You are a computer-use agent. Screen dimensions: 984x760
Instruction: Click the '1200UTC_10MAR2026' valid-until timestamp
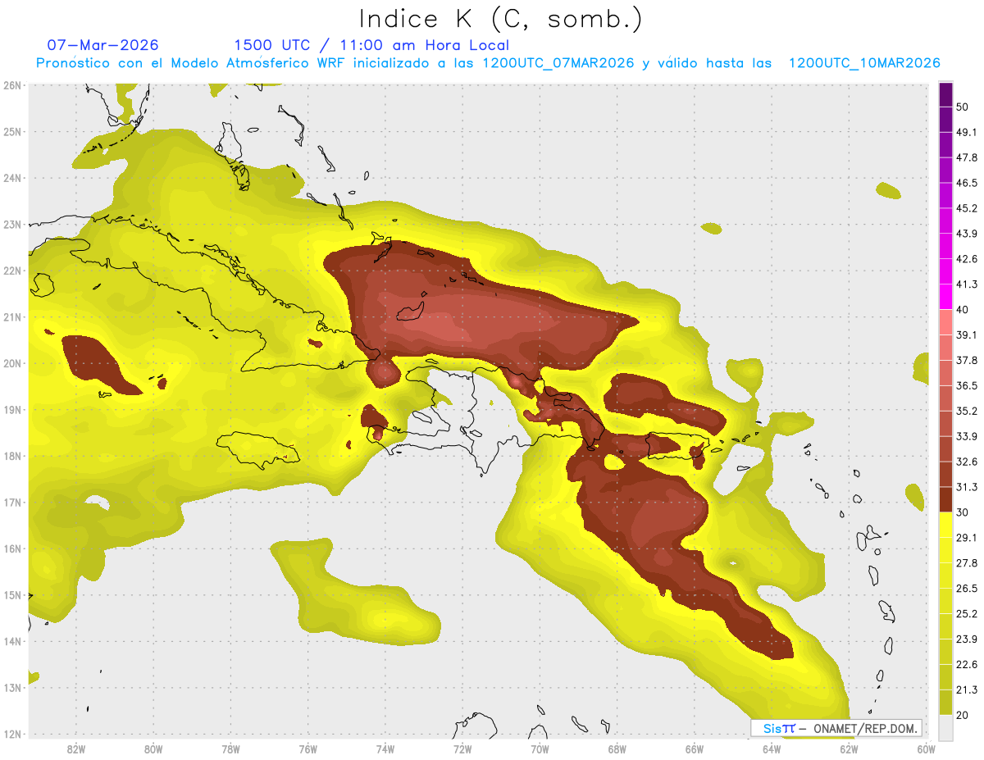pyautogui.click(x=863, y=63)
